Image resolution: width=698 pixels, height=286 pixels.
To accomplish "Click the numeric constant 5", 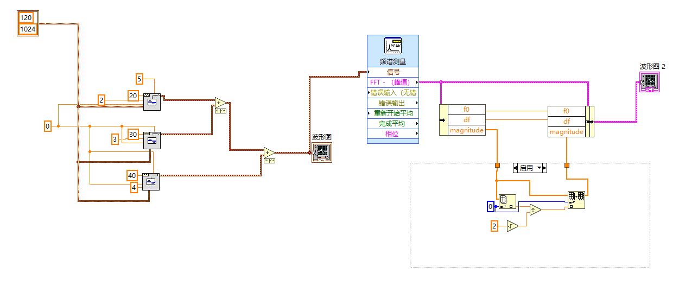I will pos(139,79).
